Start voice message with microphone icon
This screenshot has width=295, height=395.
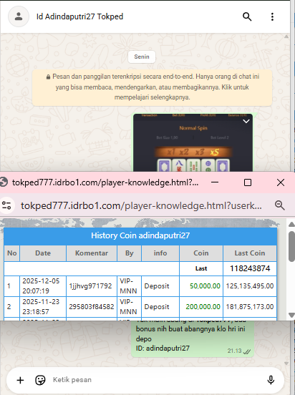(271, 380)
